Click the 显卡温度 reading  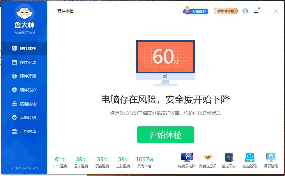81,162
